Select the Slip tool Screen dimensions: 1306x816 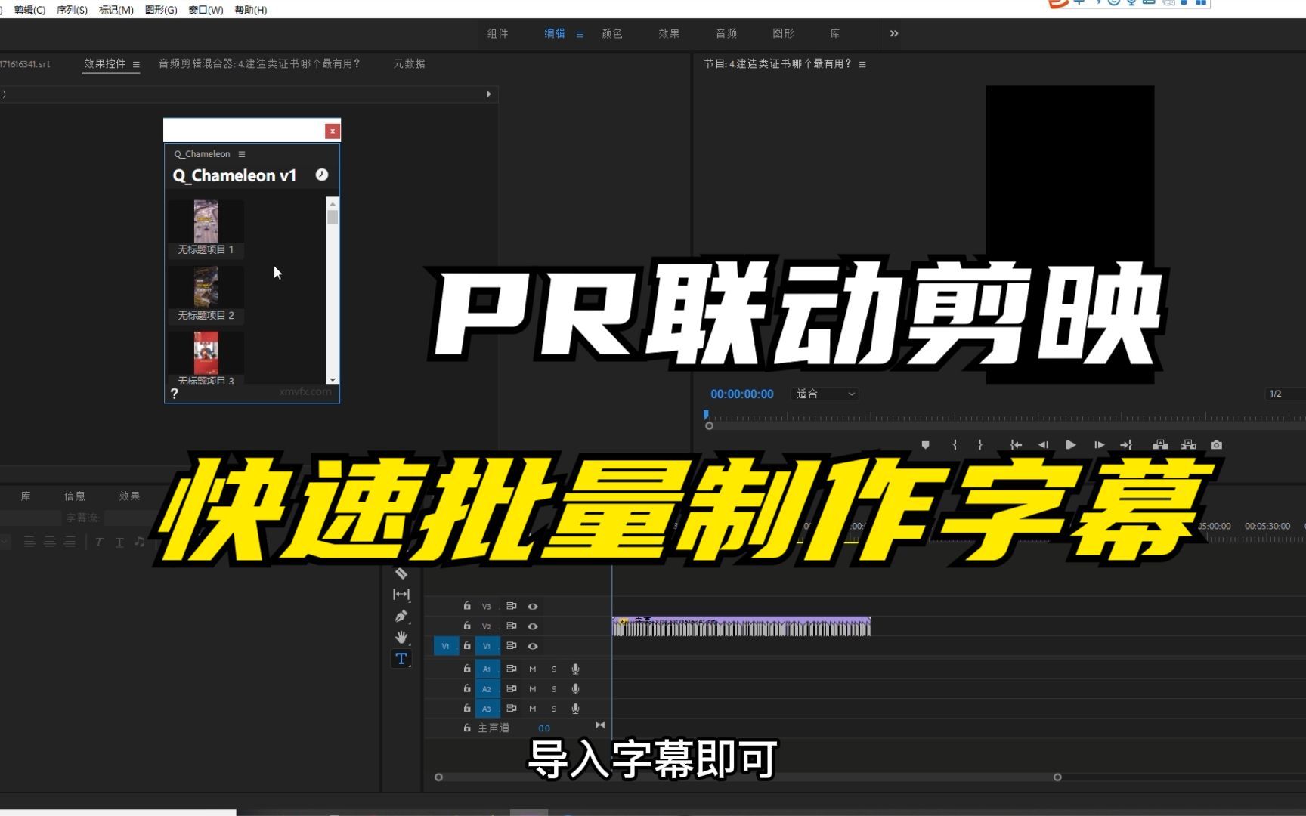click(401, 595)
